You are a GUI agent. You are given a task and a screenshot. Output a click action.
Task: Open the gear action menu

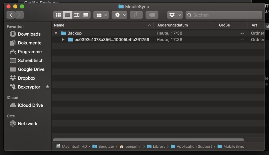(120, 15)
